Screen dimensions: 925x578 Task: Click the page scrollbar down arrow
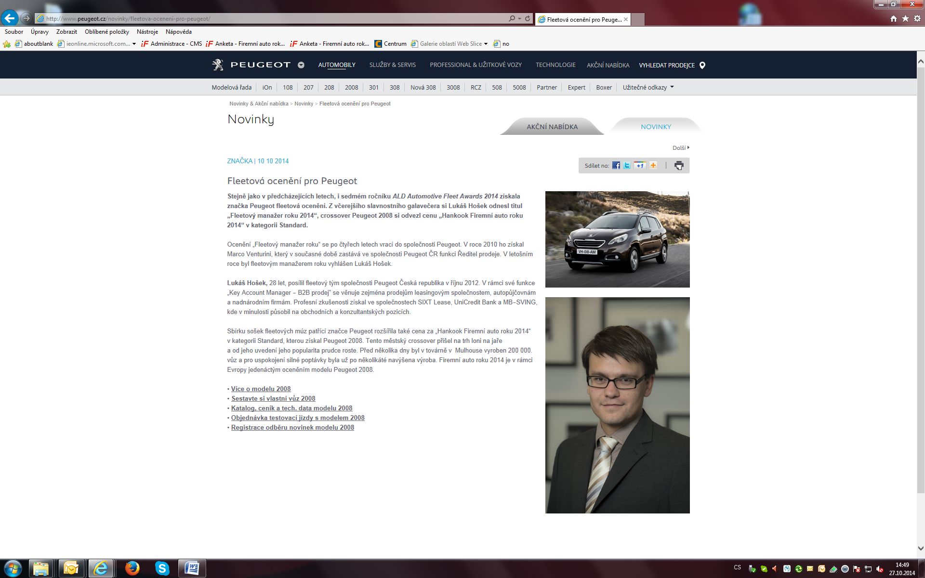tap(921, 548)
